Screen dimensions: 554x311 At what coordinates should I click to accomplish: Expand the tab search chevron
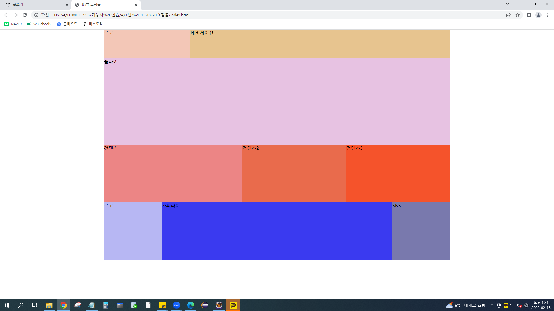pos(507,4)
